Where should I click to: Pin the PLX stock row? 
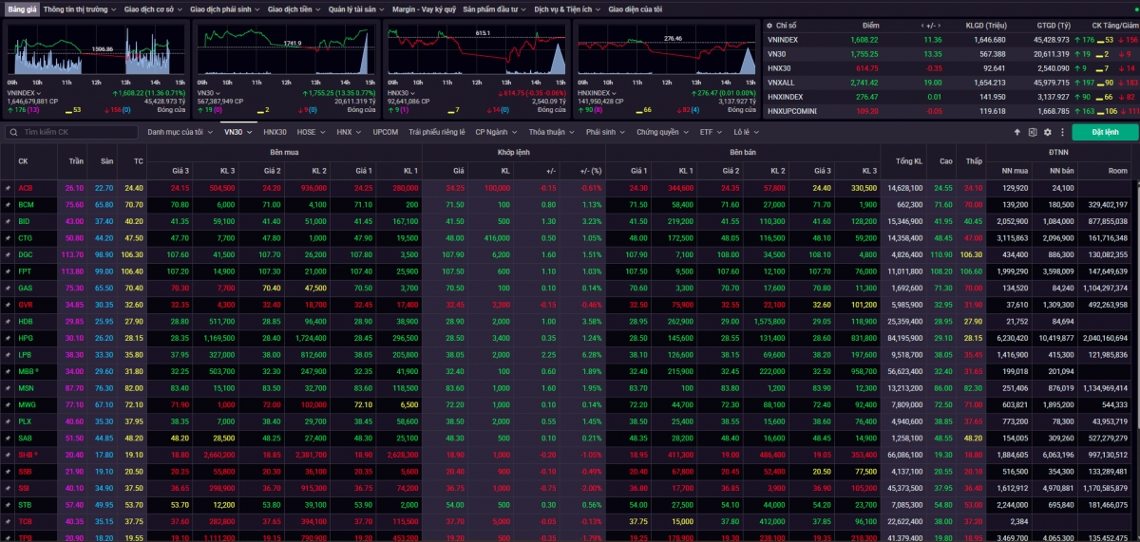pos(8,421)
